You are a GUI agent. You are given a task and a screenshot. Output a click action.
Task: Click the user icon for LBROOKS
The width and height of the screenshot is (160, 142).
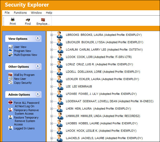[x=60, y=35]
